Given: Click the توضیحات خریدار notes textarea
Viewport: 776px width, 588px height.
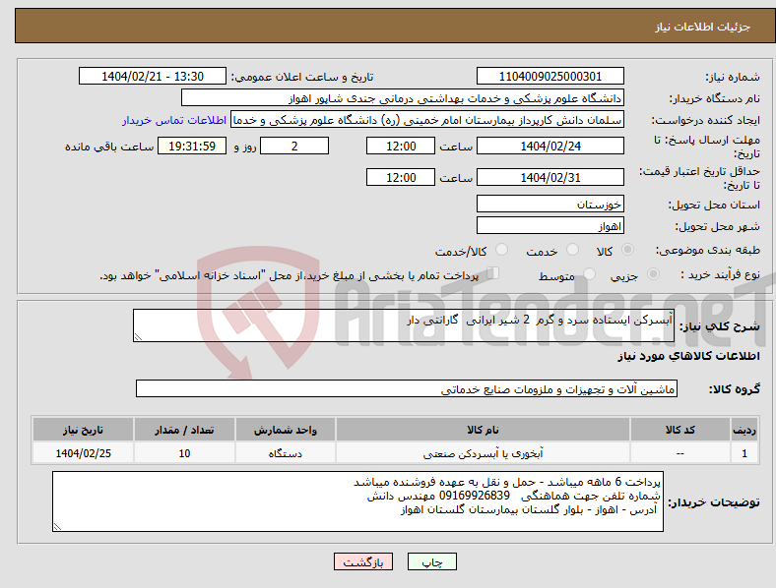Looking at the screenshot, I should pyautogui.click(x=357, y=501).
